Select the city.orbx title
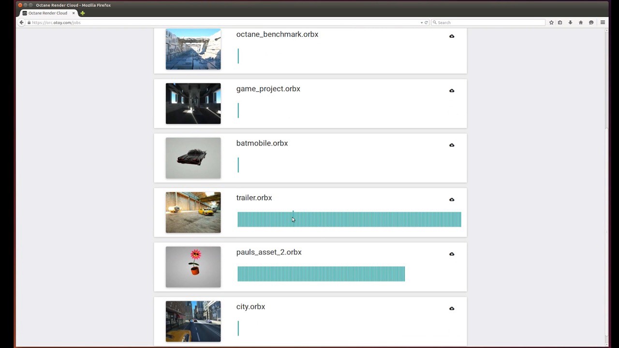The image size is (619, 348). click(251, 306)
